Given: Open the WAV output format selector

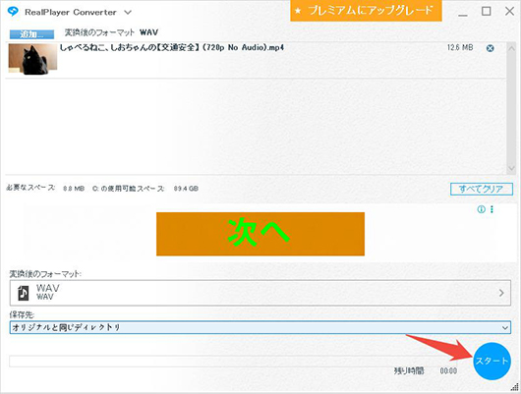Looking at the screenshot, I should 260,293.
